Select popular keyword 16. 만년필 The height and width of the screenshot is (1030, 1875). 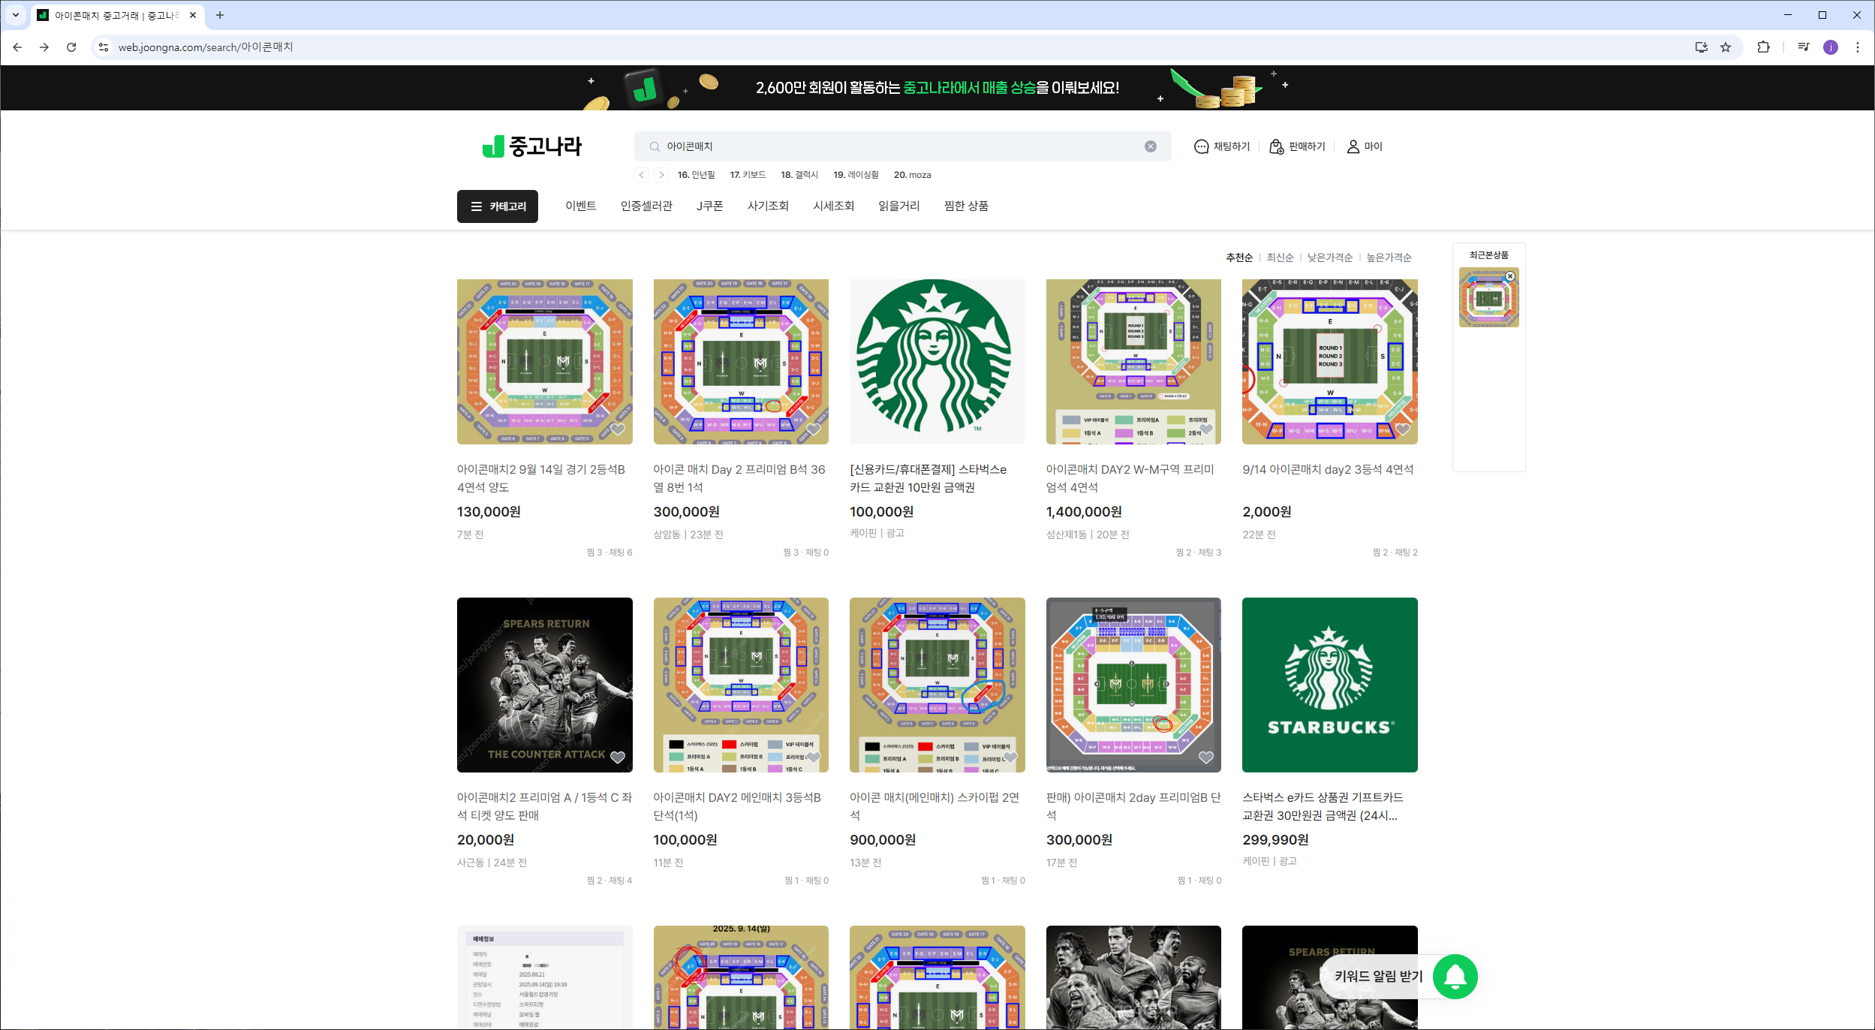[696, 175]
